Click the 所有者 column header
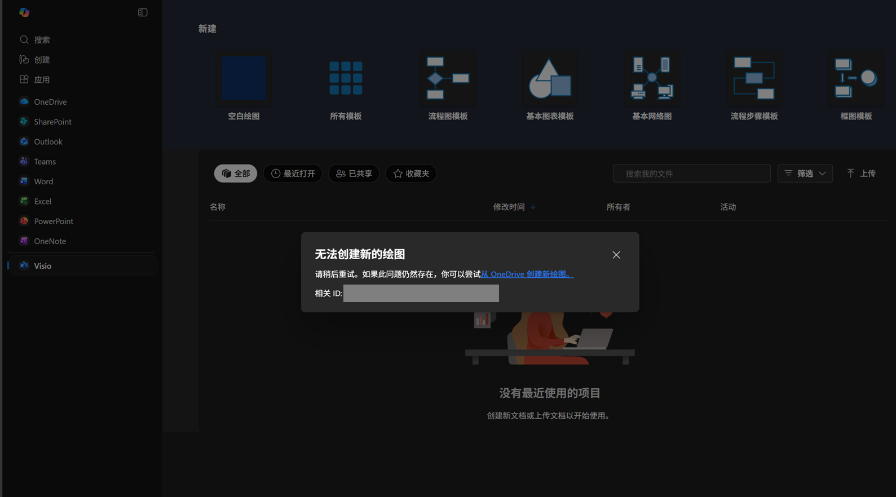 coord(618,207)
